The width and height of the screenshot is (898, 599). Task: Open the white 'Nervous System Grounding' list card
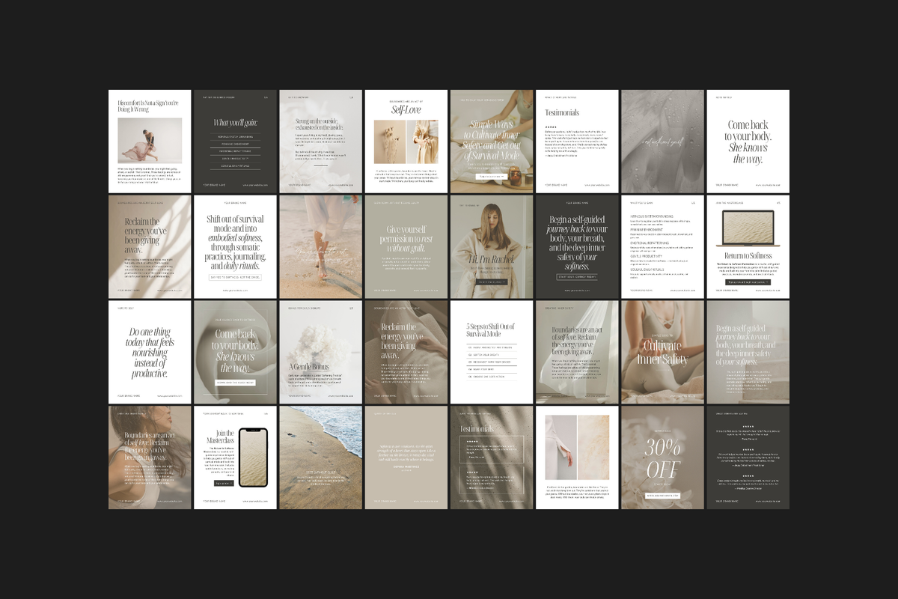tap(662, 247)
